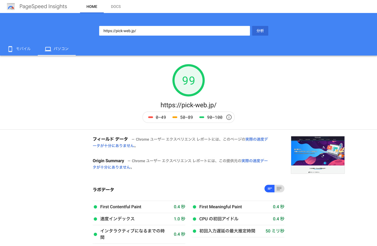The image size is (377, 246).
Task: Open the pick-web.jp page screenshot thumbnail
Action: pyautogui.click(x=318, y=155)
